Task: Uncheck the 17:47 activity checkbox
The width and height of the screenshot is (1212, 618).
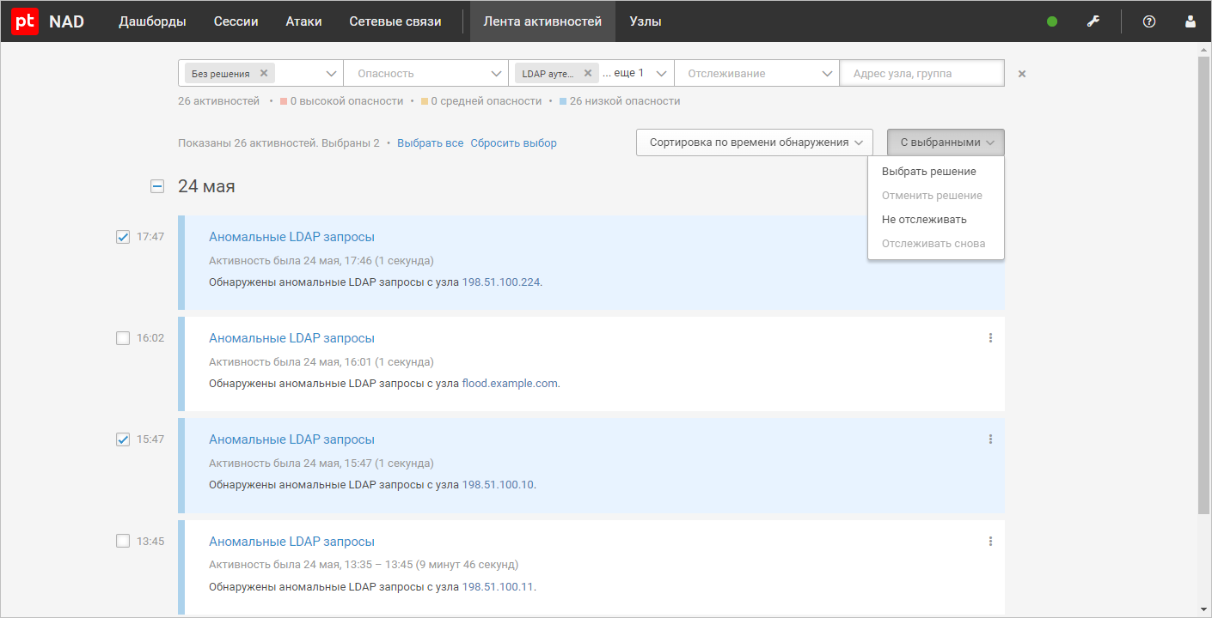Action: pyautogui.click(x=123, y=237)
